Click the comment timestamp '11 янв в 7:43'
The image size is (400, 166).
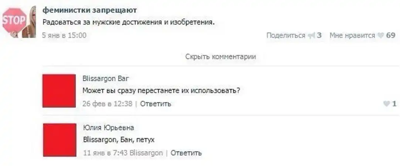click(x=106, y=153)
